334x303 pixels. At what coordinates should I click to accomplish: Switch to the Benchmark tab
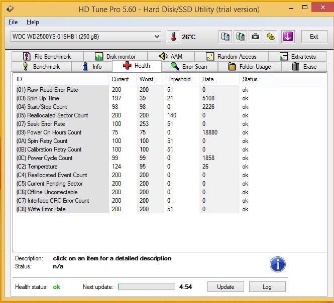(42, 67)
